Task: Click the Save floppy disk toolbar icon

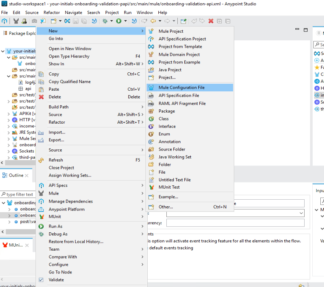Action: click(x=76, y=21)
